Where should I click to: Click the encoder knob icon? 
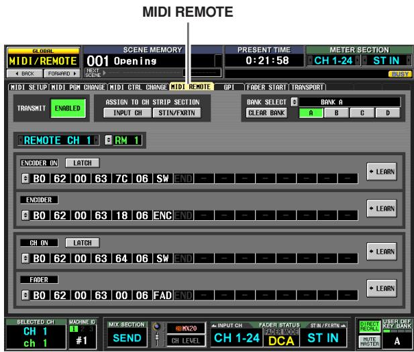[157, 327]
